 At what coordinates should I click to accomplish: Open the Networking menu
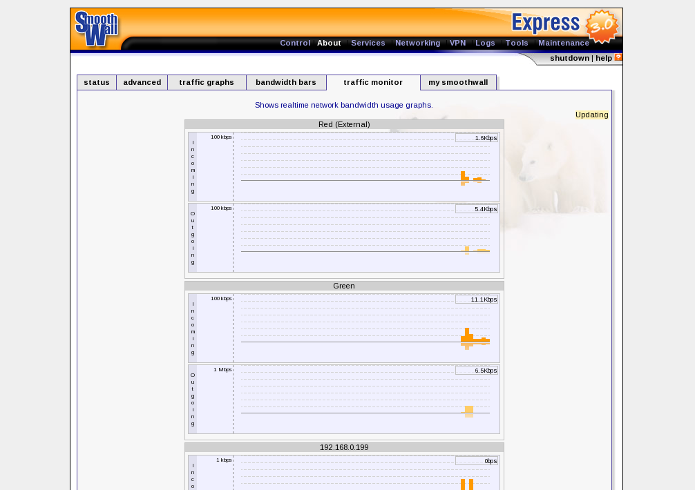(417, 43)
